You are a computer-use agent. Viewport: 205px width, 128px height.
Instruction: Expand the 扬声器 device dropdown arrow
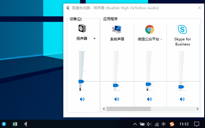[94, 39]
